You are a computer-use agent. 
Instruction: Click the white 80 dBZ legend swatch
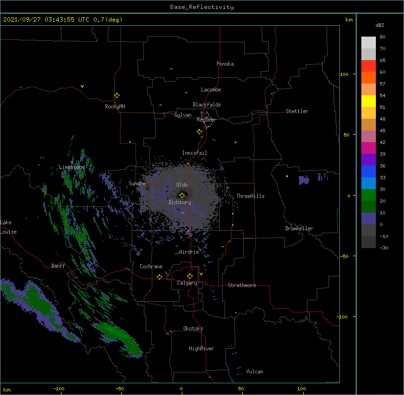coord(368,43)
